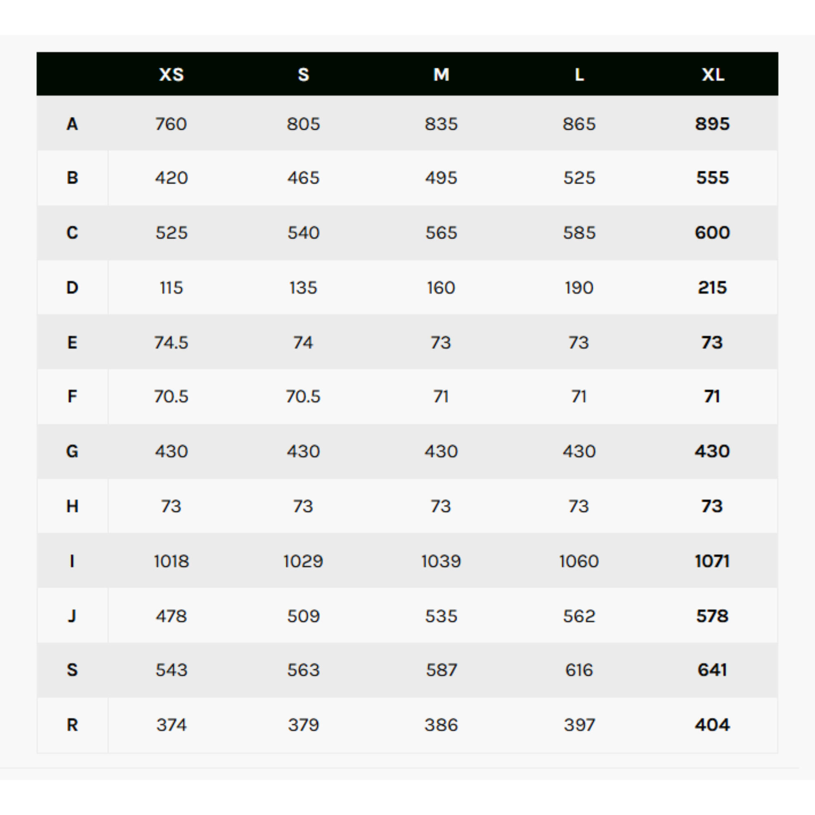Click row label G
The height and width of the screenshot is (815, 815).
[72, 452]
